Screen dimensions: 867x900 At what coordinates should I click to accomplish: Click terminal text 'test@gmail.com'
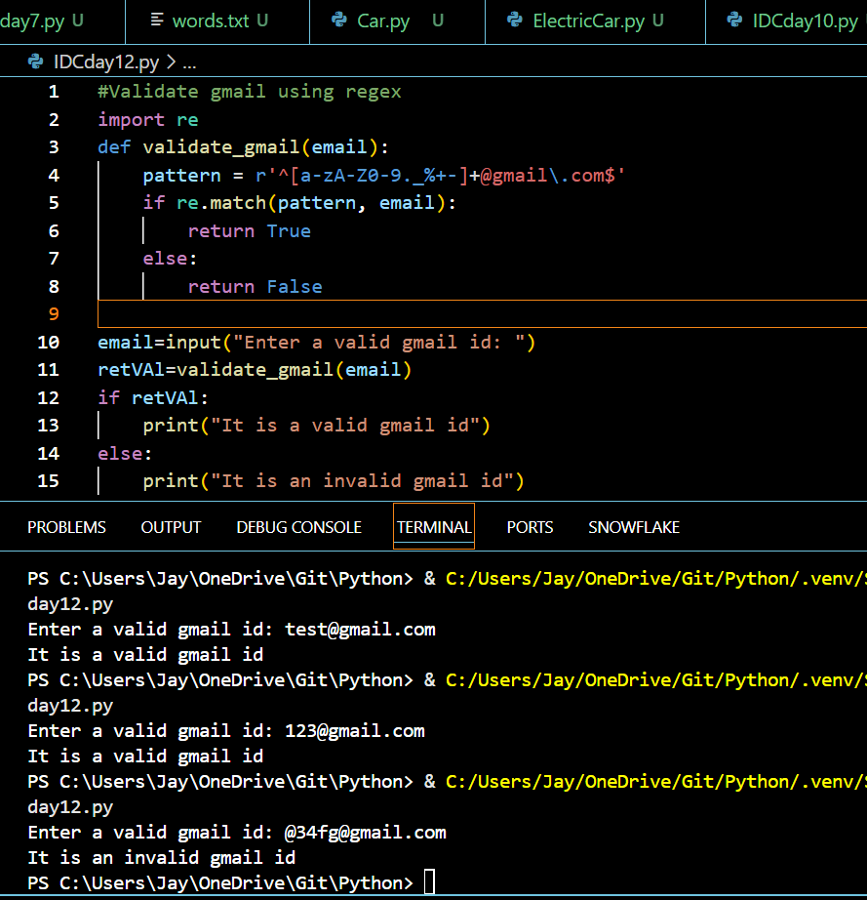(360, 630)
